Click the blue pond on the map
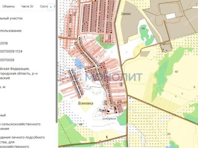Image resolution: width=198 pixels, height=148 pixels. pos(78,63)
